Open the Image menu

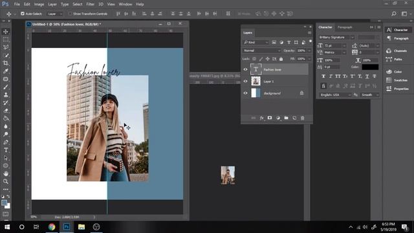[x=39, y=5]
